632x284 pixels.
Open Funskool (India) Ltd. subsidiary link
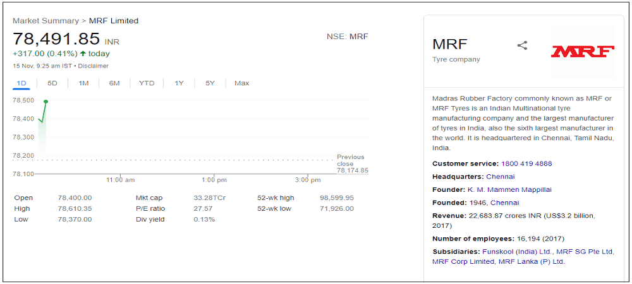518,252
